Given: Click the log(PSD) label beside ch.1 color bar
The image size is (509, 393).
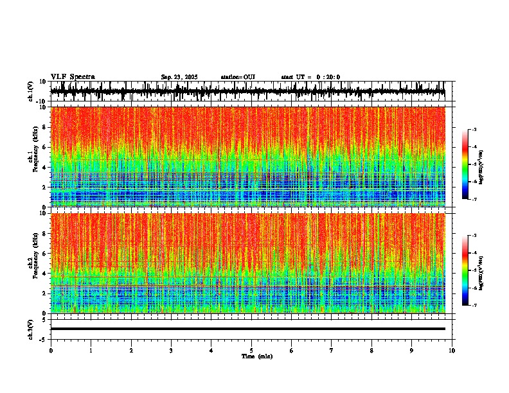Looking at the screenshot, I should tap(481, 167).
